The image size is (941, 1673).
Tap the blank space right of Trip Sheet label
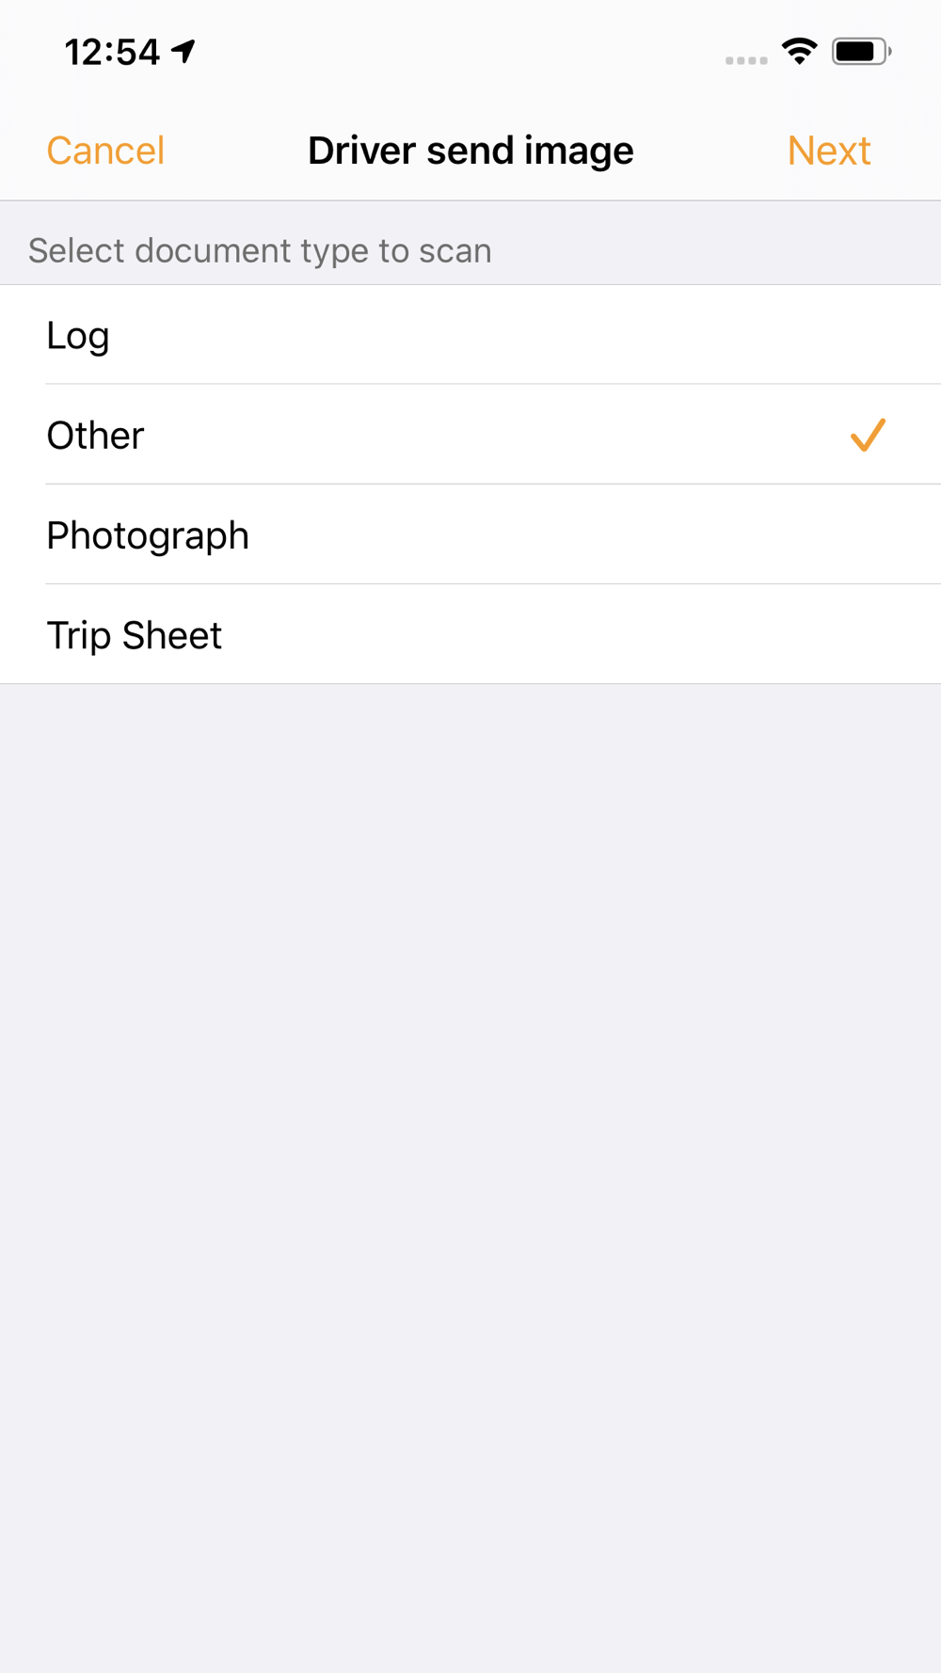(582, 634)
